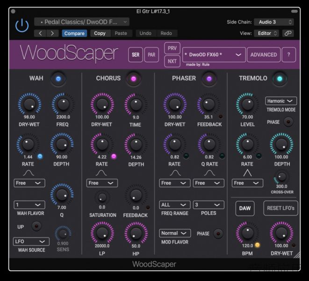Enable or disable the WAH effect
The image size is (309, 281).
tap(58, 79)
